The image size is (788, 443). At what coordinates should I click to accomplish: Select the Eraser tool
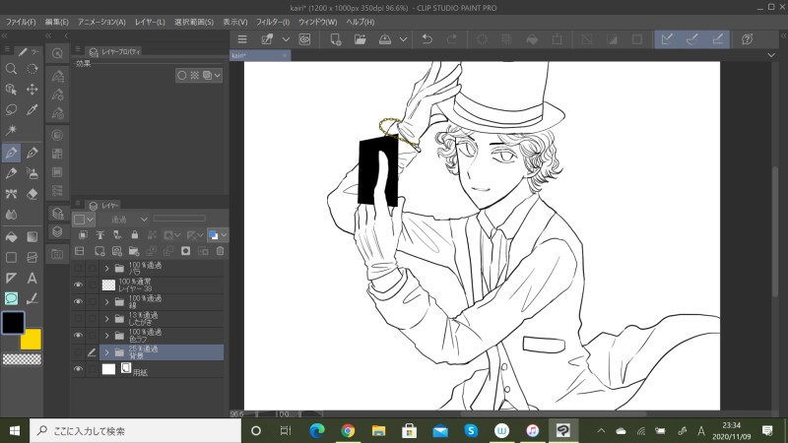33,194
